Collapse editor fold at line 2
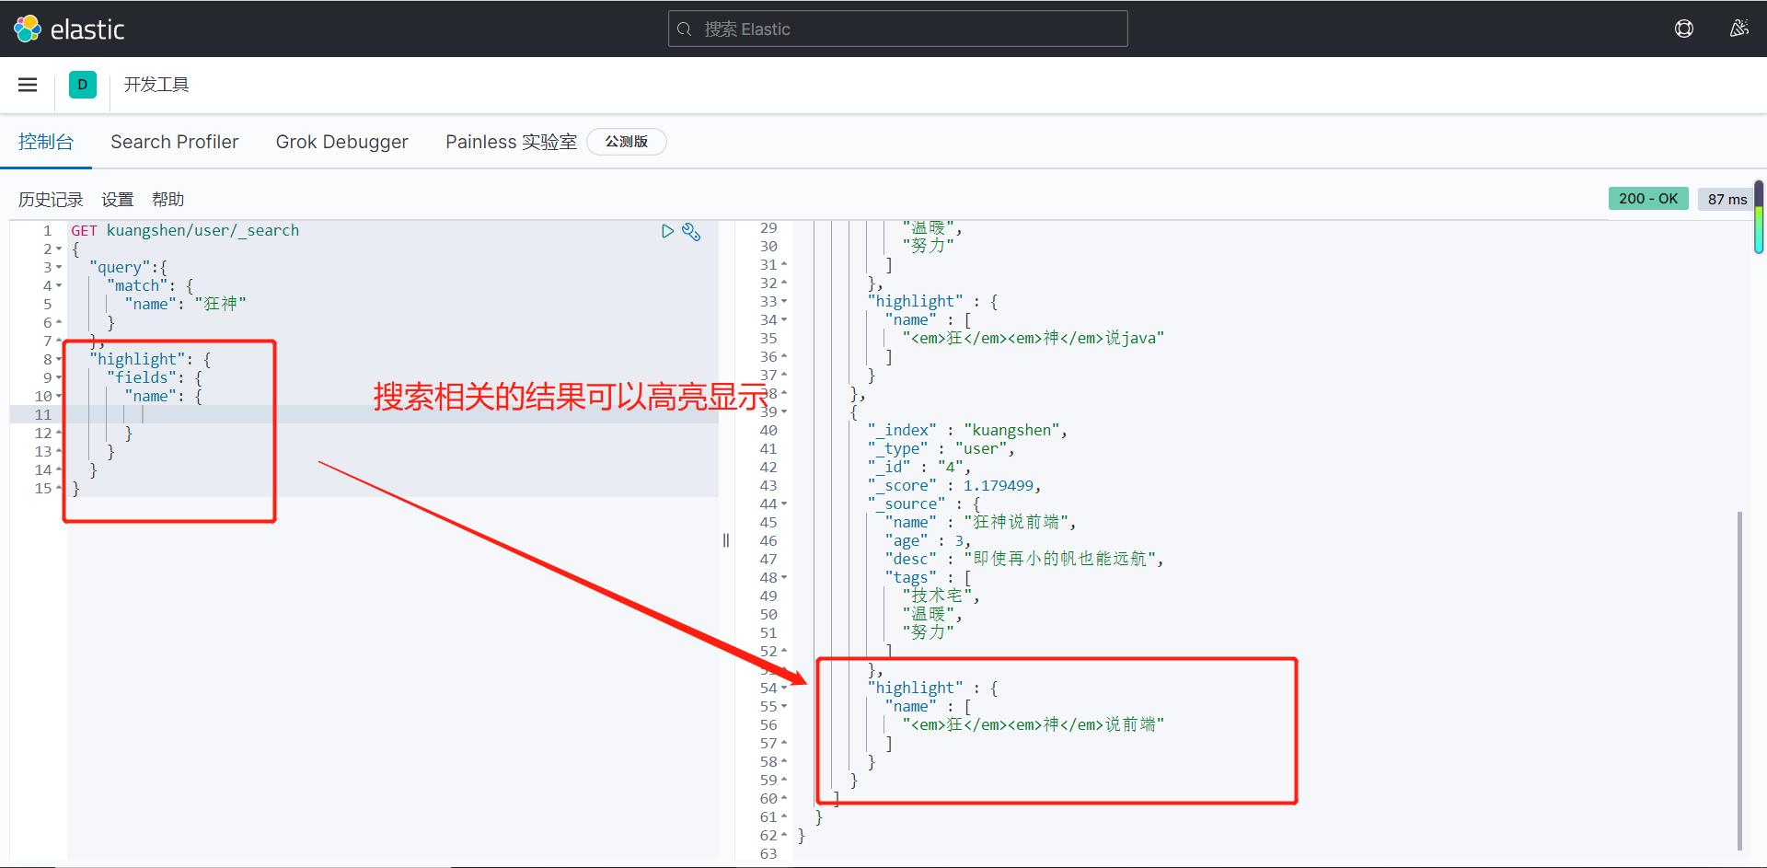This screenshot has width=1767, height=868. click(59, 249)
